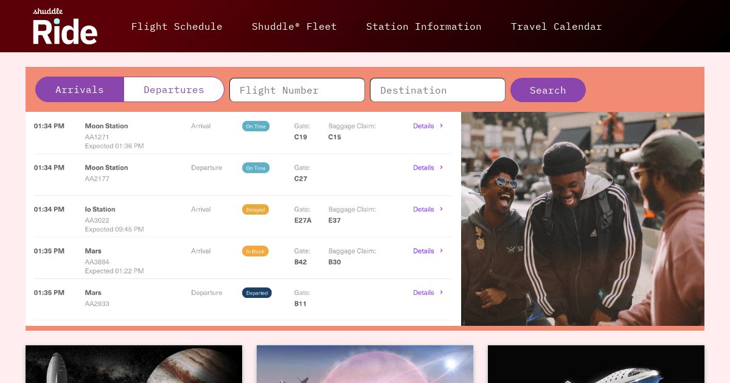Switch to the Departures toggle

pos(174,89)
